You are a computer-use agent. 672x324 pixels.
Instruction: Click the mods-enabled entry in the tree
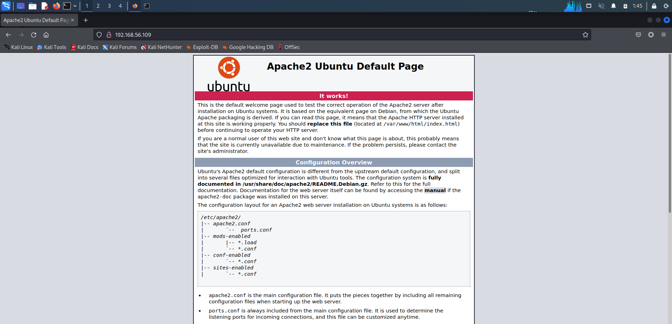(232, 236)
